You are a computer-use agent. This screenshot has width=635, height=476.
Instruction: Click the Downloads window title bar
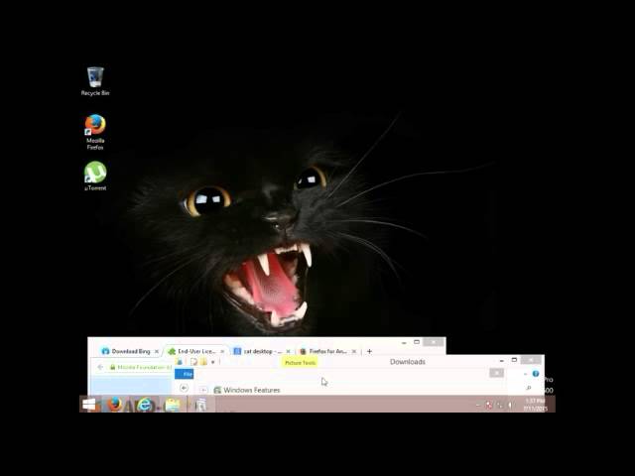(407, 362)
